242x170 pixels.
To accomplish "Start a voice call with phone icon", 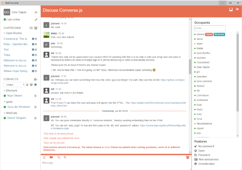I will [59, 157].
